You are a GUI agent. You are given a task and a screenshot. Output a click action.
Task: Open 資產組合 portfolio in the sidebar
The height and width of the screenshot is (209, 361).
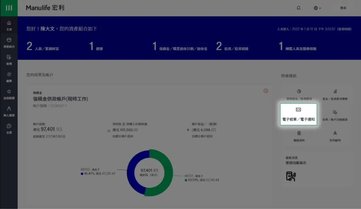coord(9,43)
